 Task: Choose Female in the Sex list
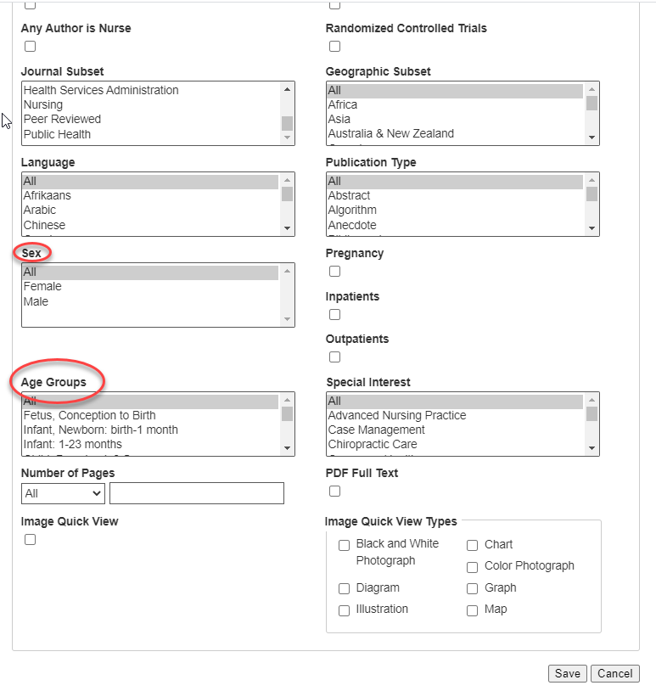tap(42, 287)
